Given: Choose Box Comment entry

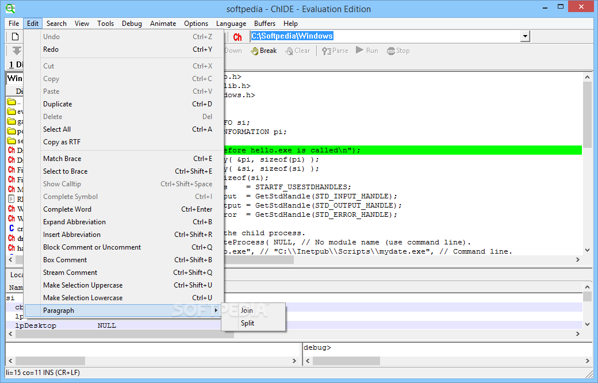Looking at the screenshot, I should pos(124,260).
